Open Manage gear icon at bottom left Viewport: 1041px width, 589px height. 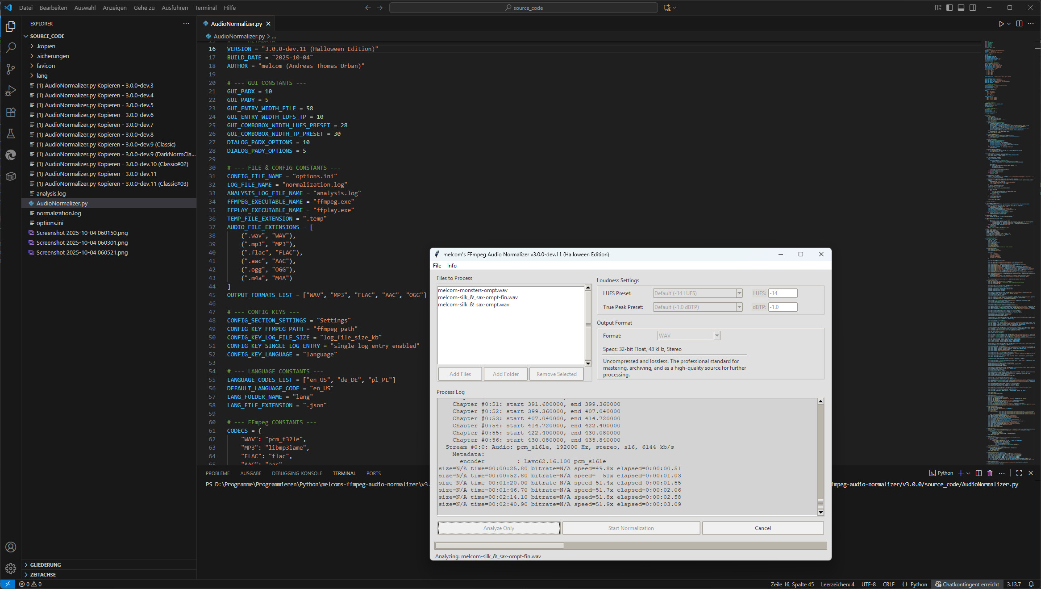point(11,568)
